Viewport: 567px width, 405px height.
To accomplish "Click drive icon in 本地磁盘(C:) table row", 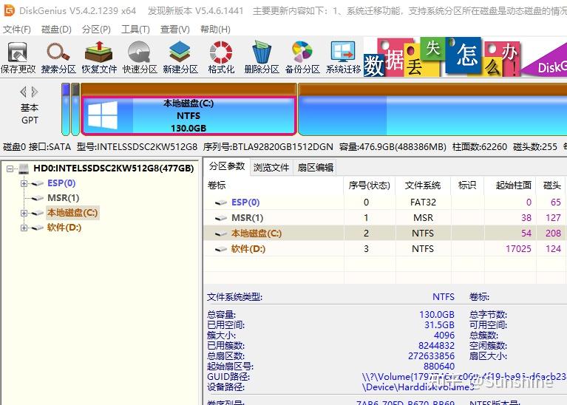I will [221, 234].
